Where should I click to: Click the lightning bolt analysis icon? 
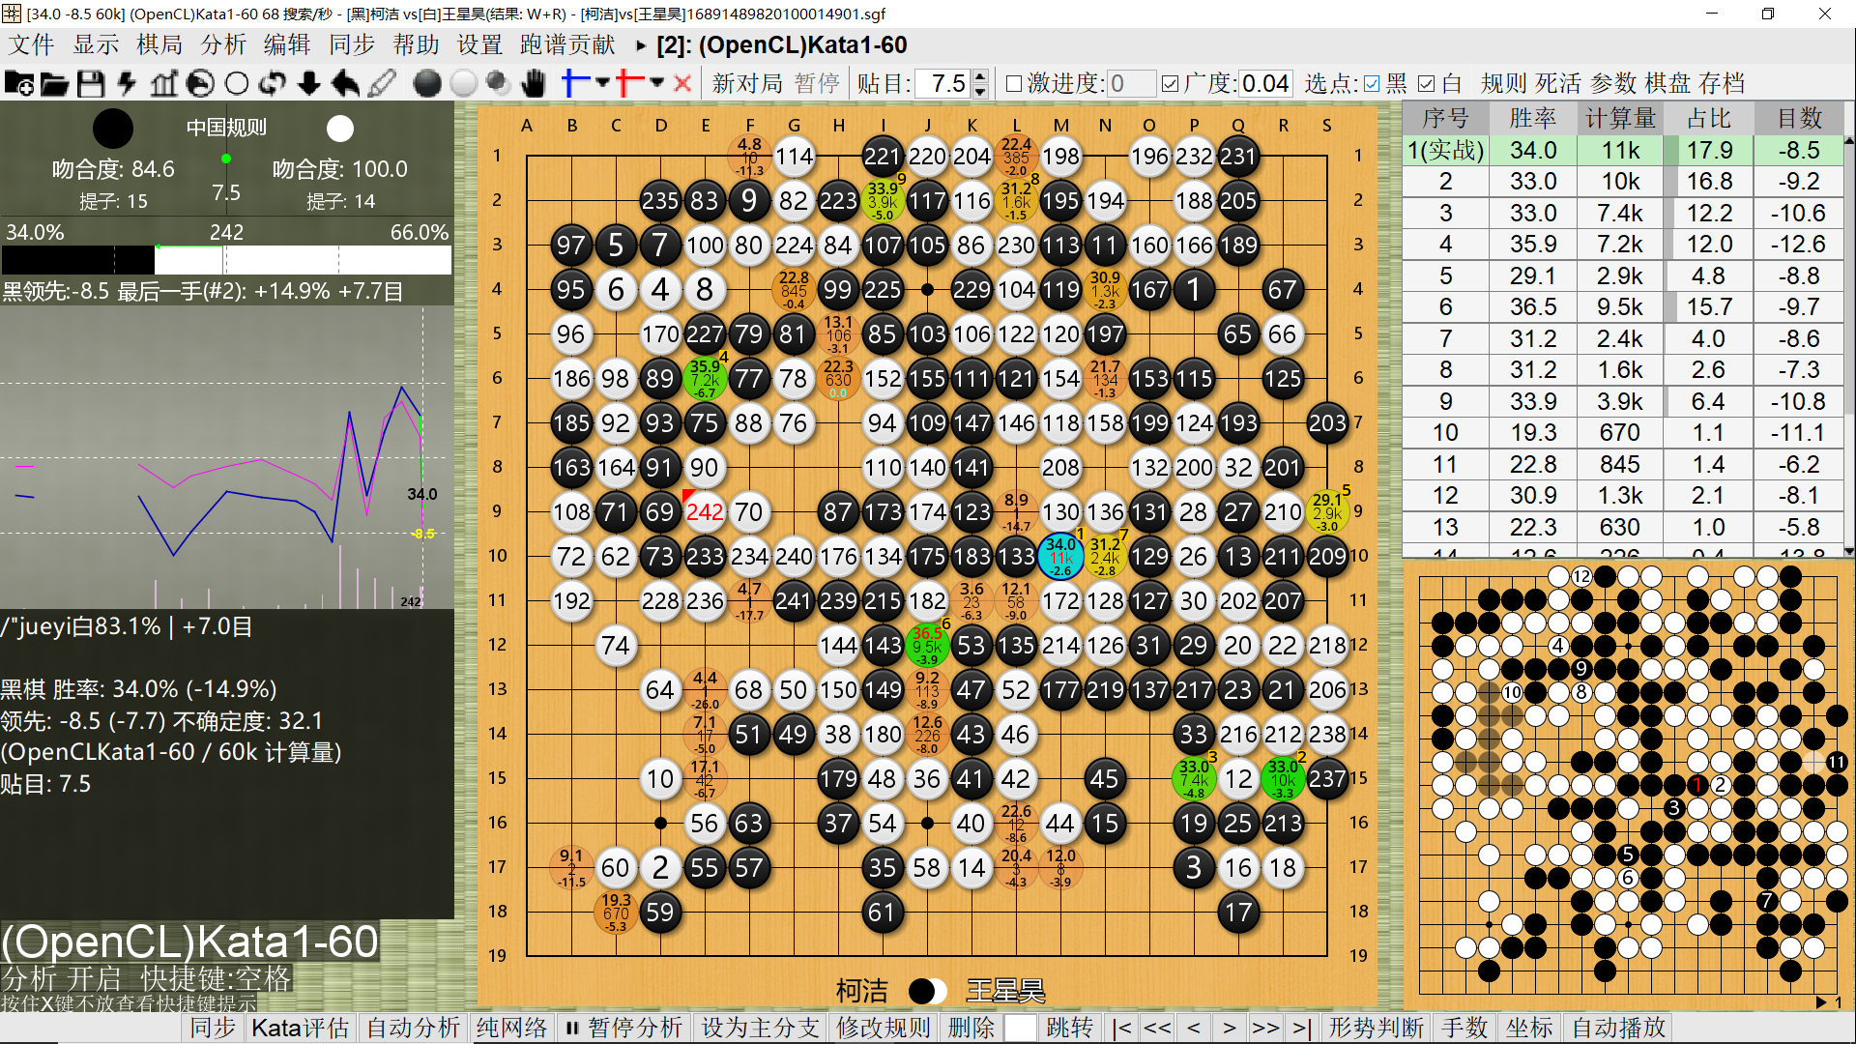coord(127,84)
